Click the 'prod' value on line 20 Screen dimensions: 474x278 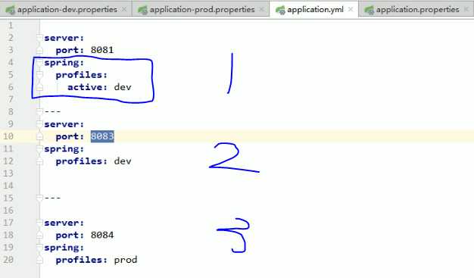pos(126,260)
